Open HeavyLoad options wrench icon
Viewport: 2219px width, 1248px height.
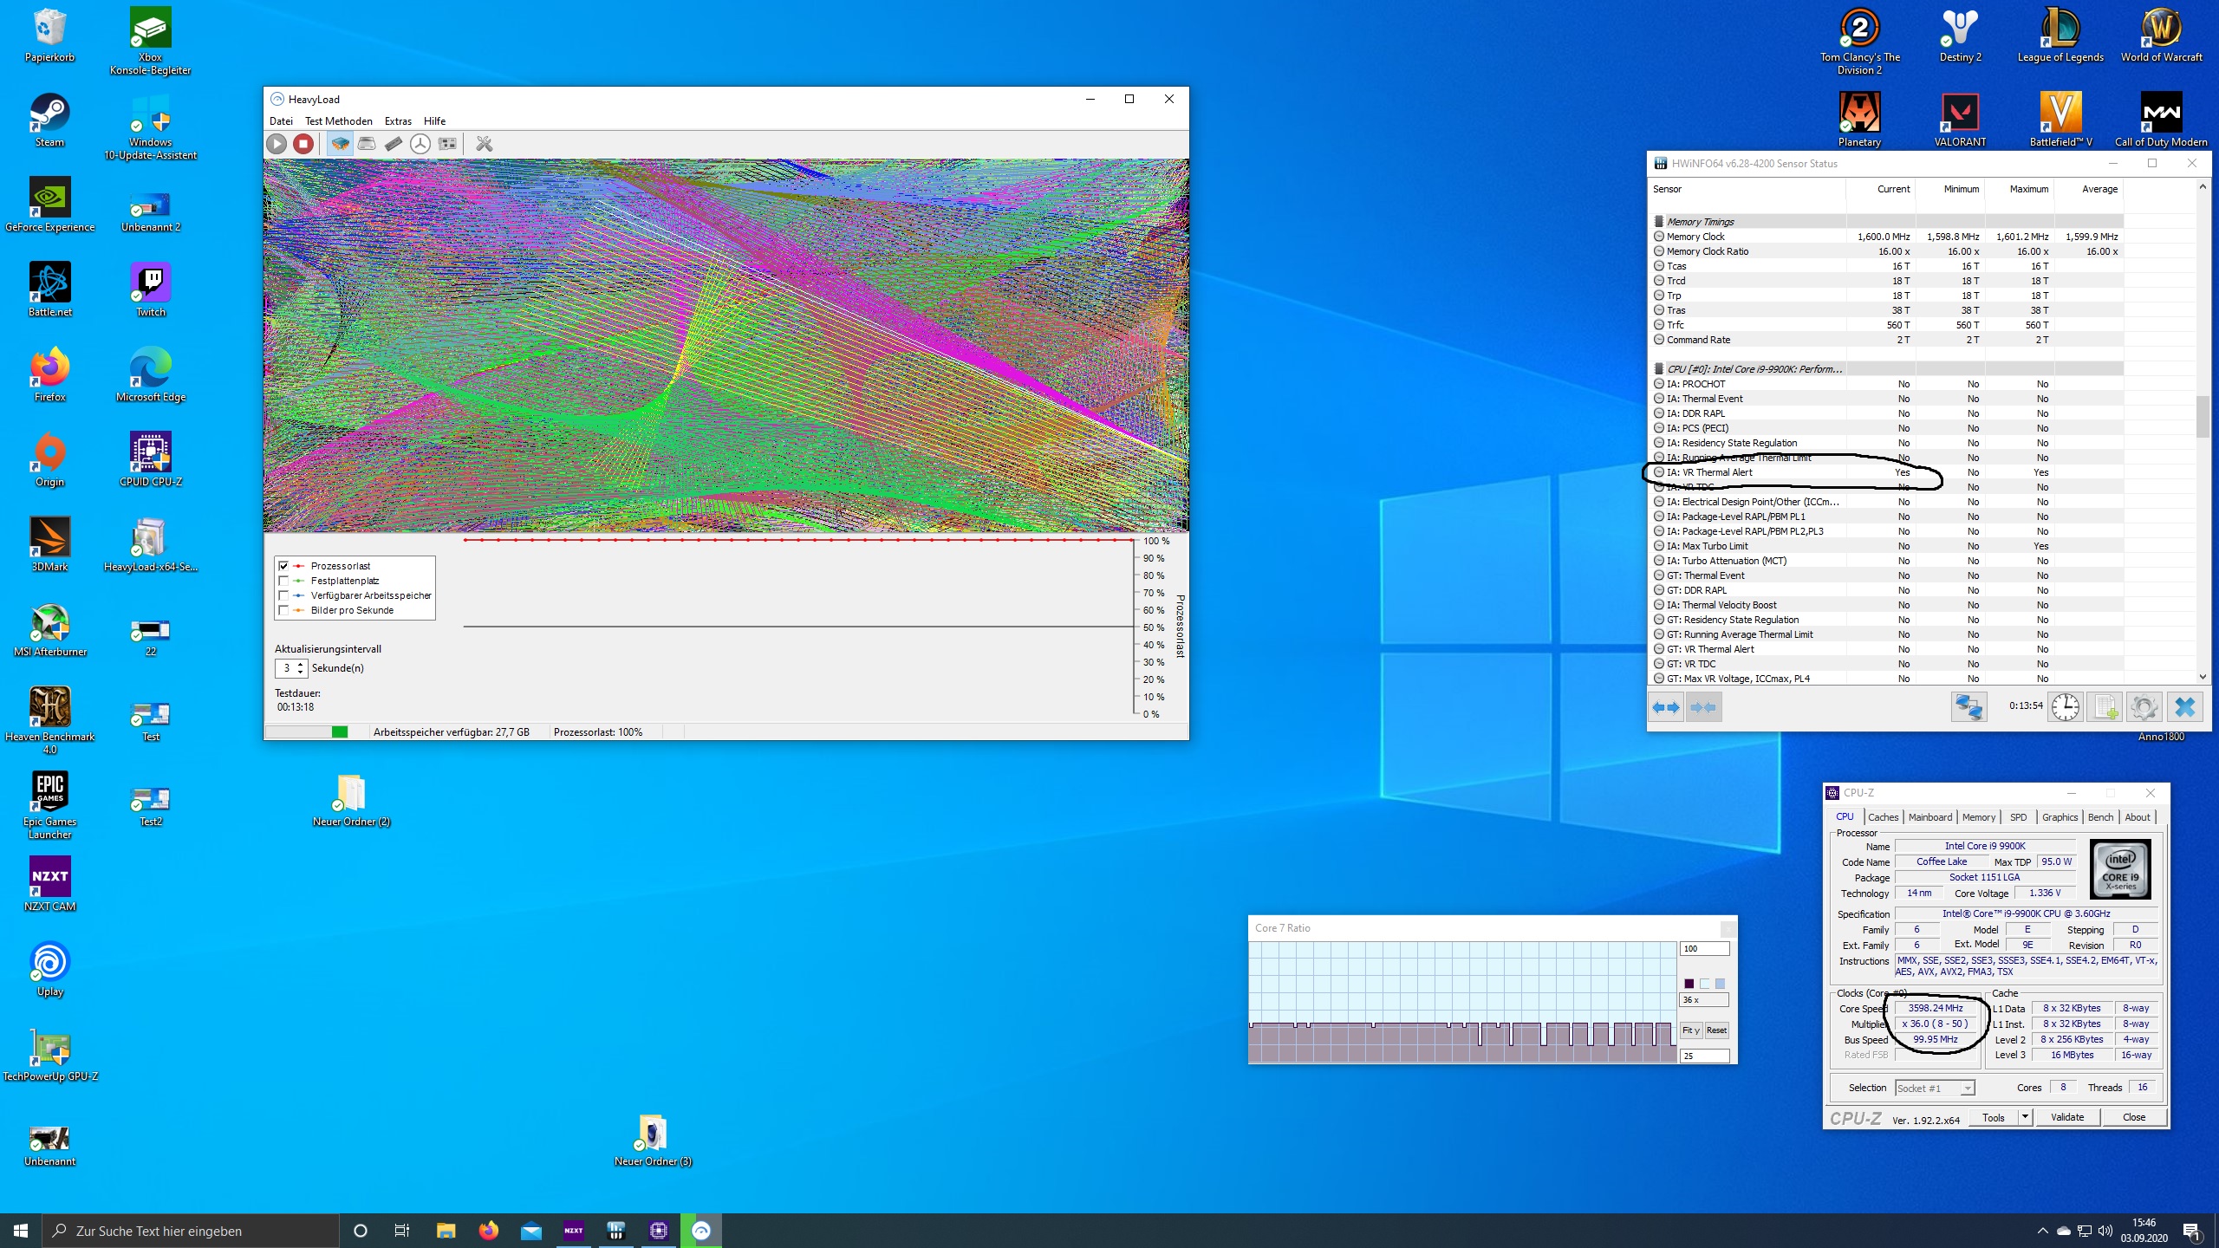click(485, 144)
